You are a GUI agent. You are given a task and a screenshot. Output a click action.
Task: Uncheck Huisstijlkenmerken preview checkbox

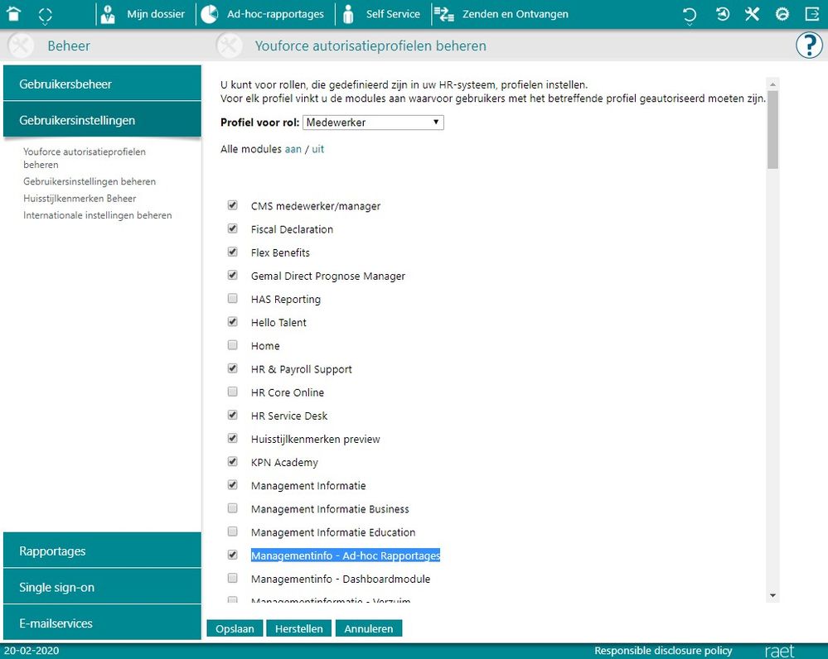click(232, 438)
